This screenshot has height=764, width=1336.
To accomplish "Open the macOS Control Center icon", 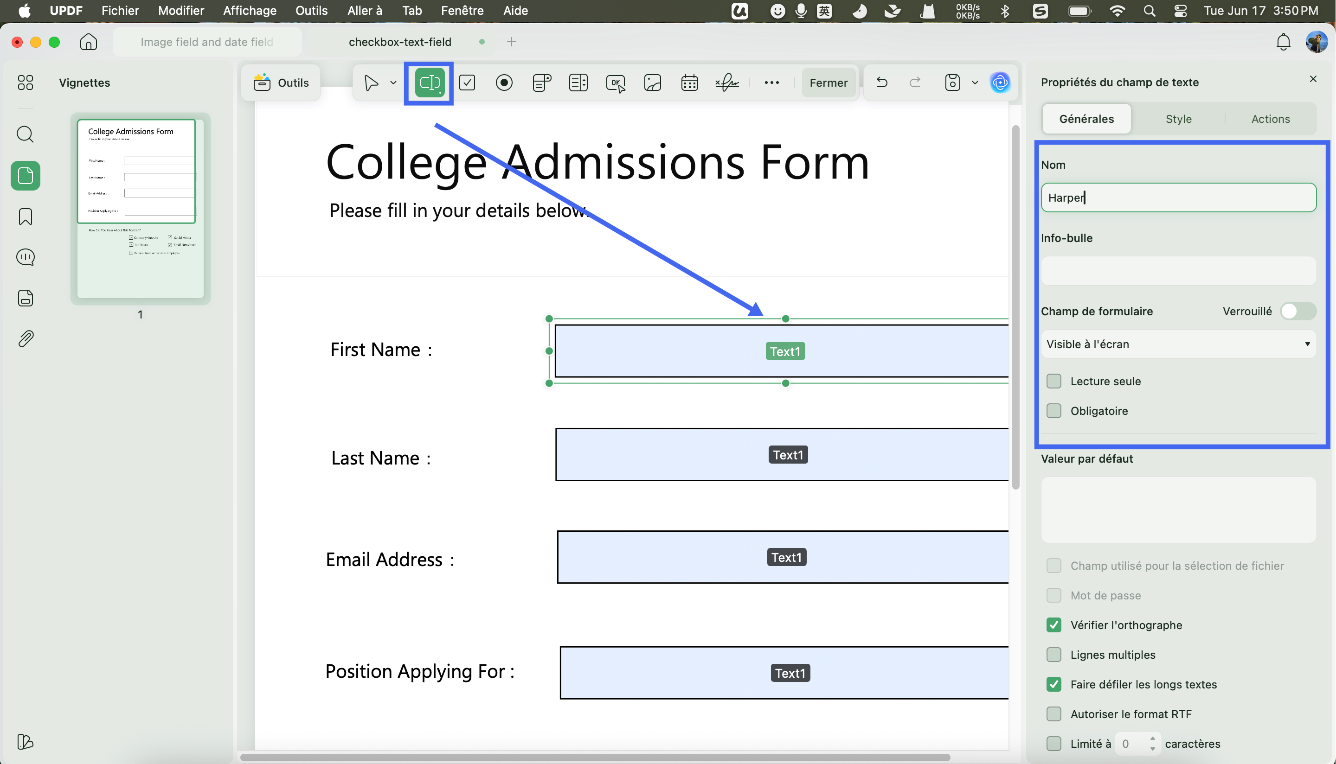I will pyautogui.click(x=1180, y=11).
